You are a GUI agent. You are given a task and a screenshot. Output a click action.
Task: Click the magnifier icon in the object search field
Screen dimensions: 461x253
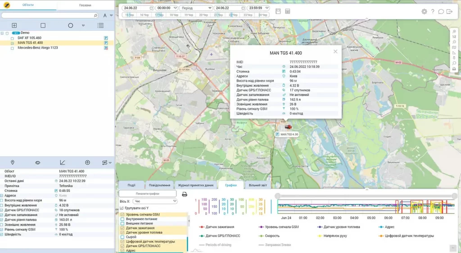(95, 15)
